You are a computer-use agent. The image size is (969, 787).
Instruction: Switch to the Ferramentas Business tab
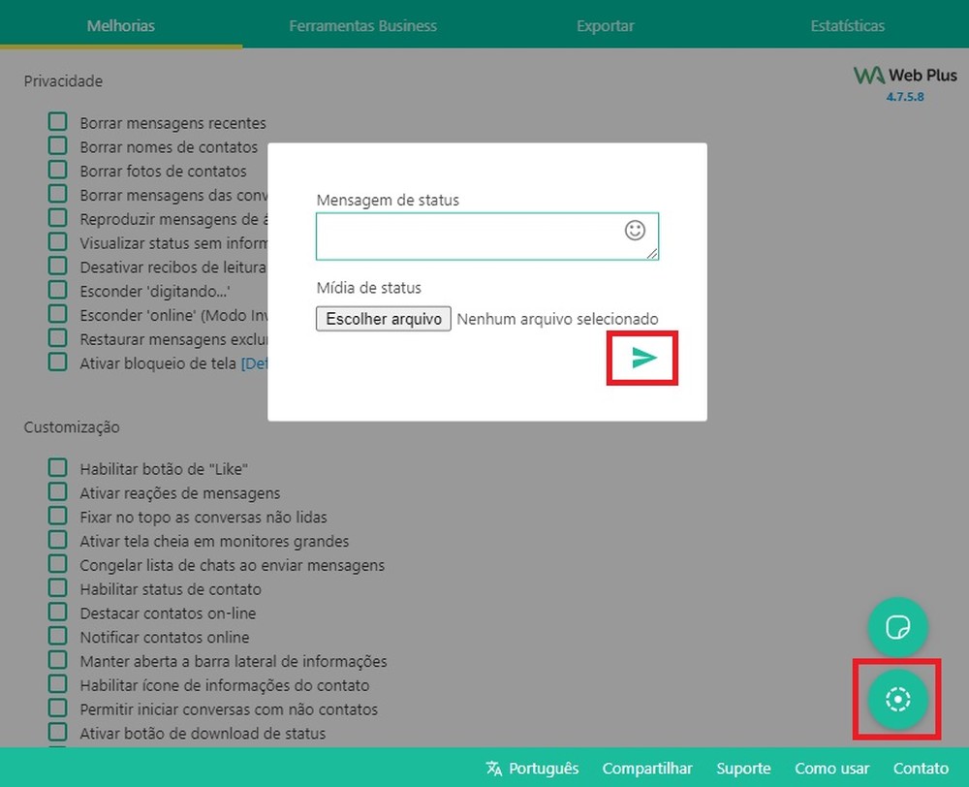[x=363, y=26]
